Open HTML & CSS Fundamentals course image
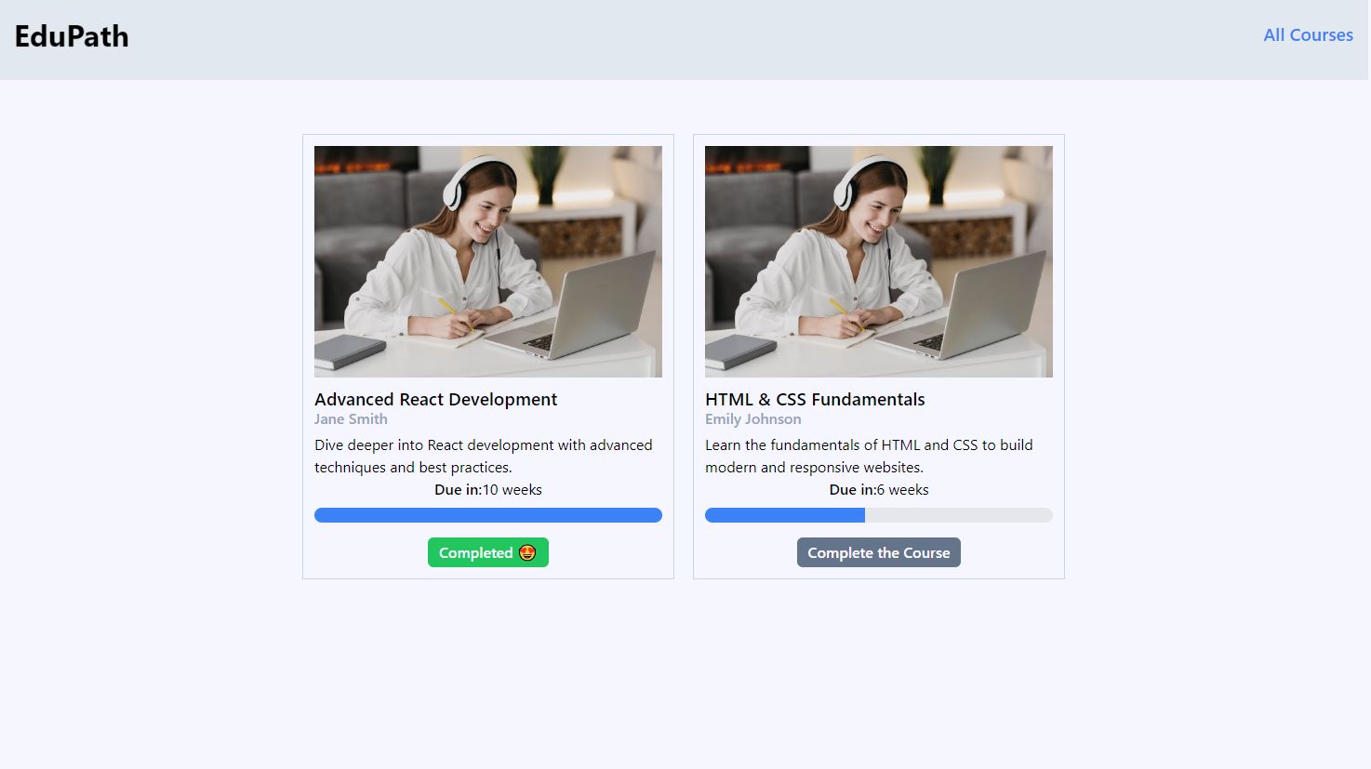Viewport: 1371px width, 769px height. point(879,261)
